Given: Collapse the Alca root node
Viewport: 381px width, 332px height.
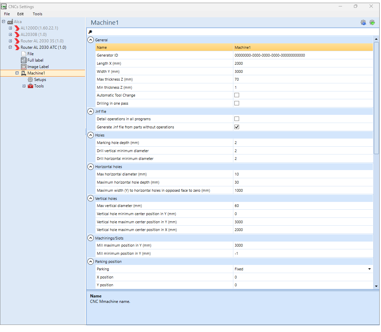Looking at the screenshot, I should tap(3, 22).
